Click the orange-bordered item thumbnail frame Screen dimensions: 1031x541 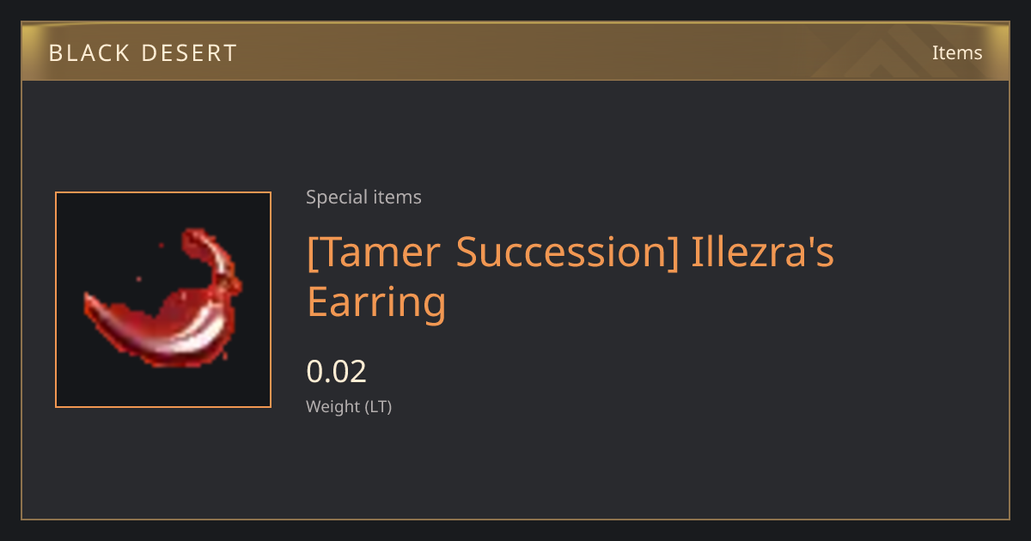click(x=163, y=300)
